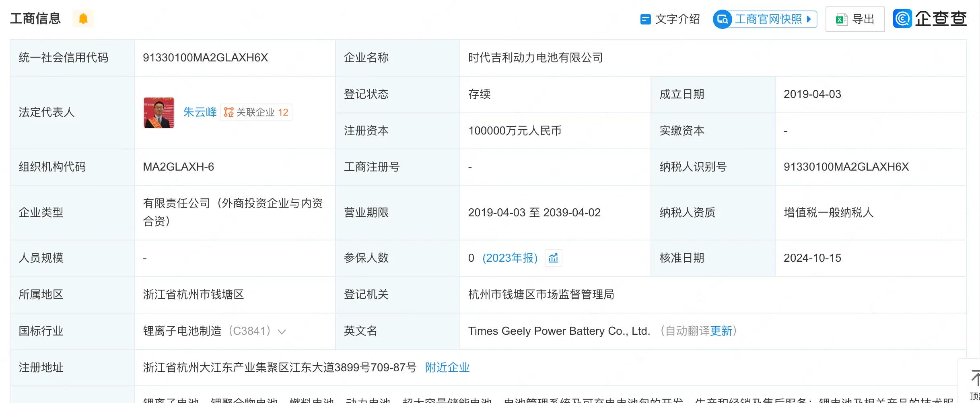Click registered capital 100000万元人民币
This screenshot has width=980, height=403.
[515, 131]
